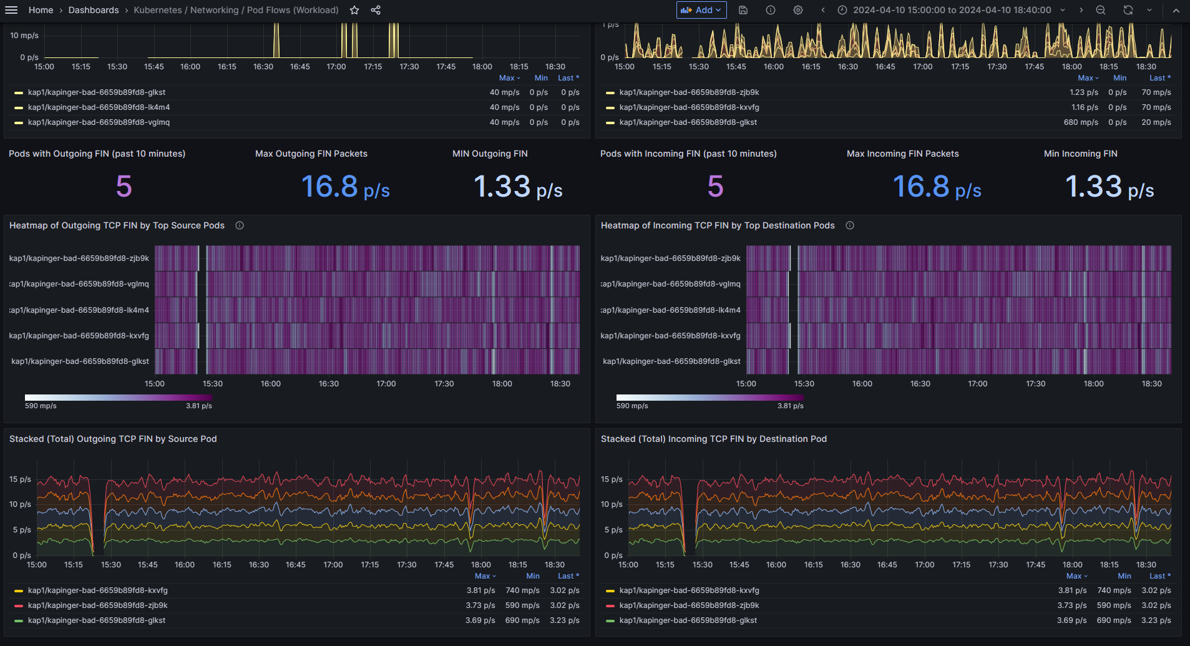Mark dashboard as favorite with star icon
The height and width of the screenshot is (646, 1190).
[354, 10]
